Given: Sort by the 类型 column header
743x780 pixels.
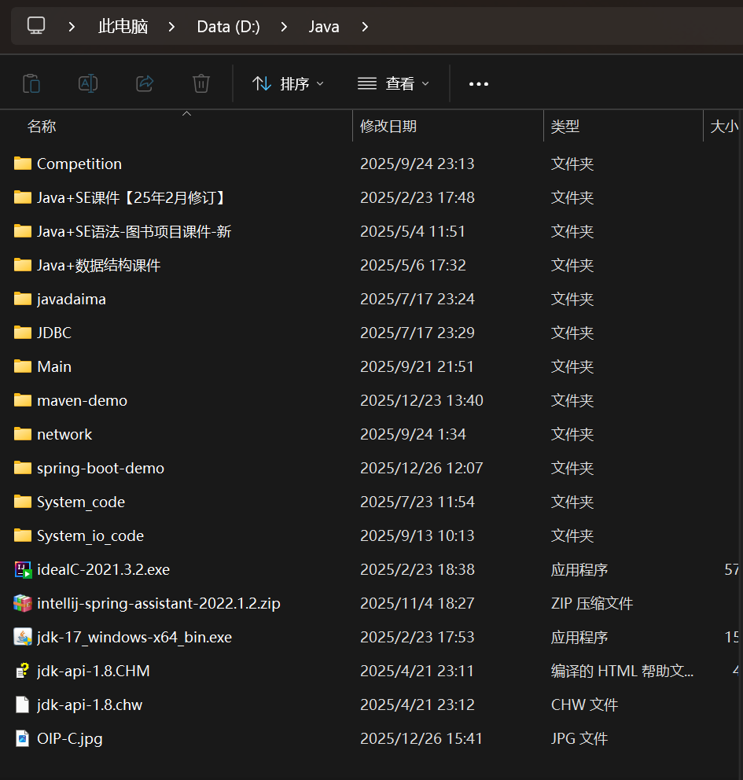Looking at the screenshot, I should tap(565, 126).
